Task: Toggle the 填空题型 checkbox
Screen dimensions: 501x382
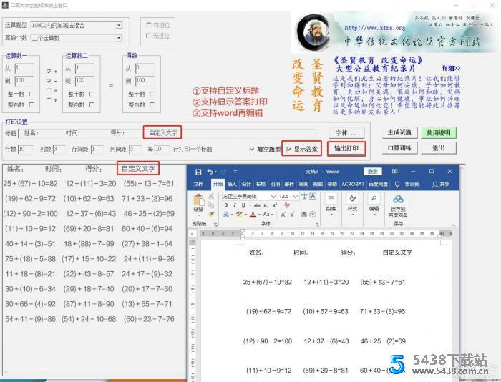Action: (251, 149)
